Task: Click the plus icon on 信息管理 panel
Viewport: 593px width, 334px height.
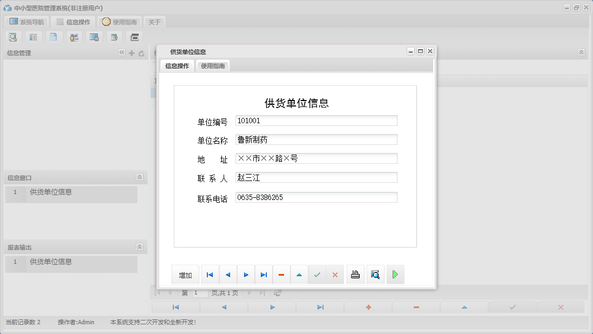Action: pyautogui.click(x=131, y=52)
